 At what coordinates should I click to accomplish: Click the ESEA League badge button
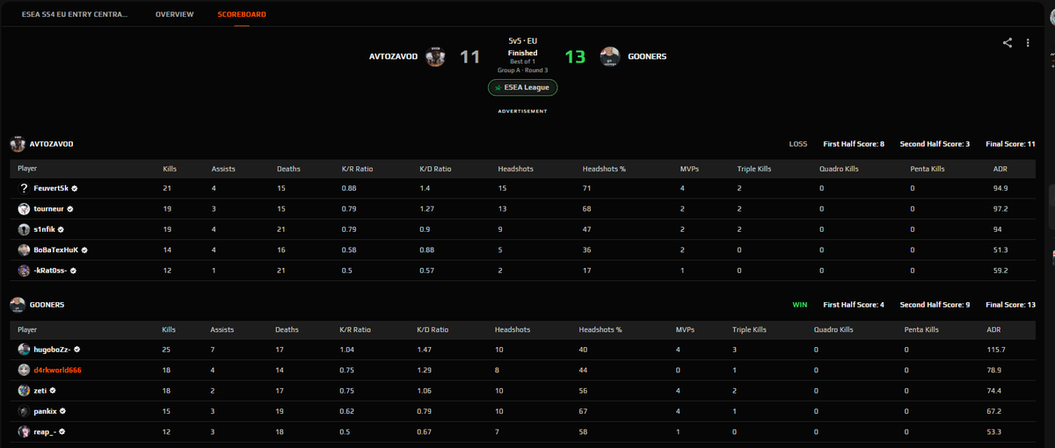(x=523, y=88)
